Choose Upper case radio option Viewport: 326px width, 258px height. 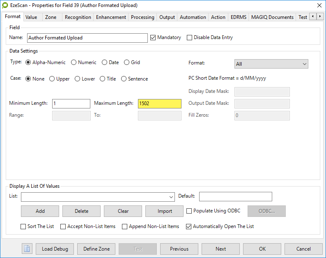coord(52,79)
